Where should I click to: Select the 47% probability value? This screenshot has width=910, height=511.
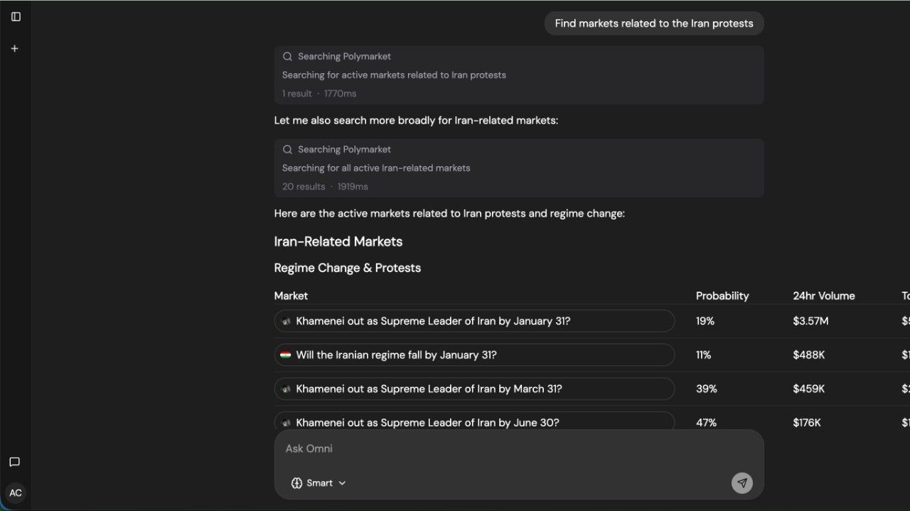pos(707,422)
